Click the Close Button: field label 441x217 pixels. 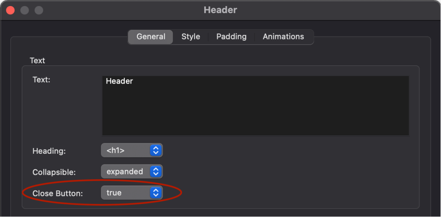[58, 194]
